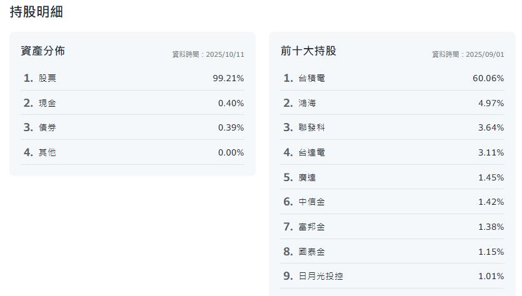Select the 聯發科 holding
The height and width of the screenshot is (296, 522).
click(x=311, y=127)
